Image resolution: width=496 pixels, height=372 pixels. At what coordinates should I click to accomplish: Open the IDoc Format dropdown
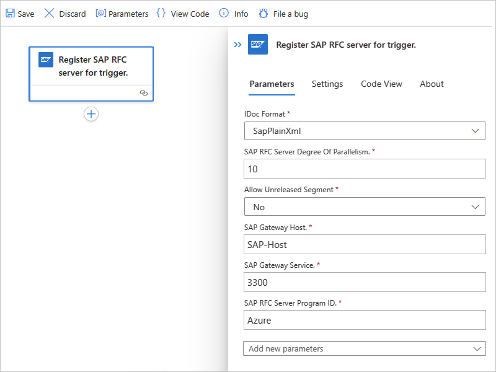pyautogui.click(x=365, y=131)
